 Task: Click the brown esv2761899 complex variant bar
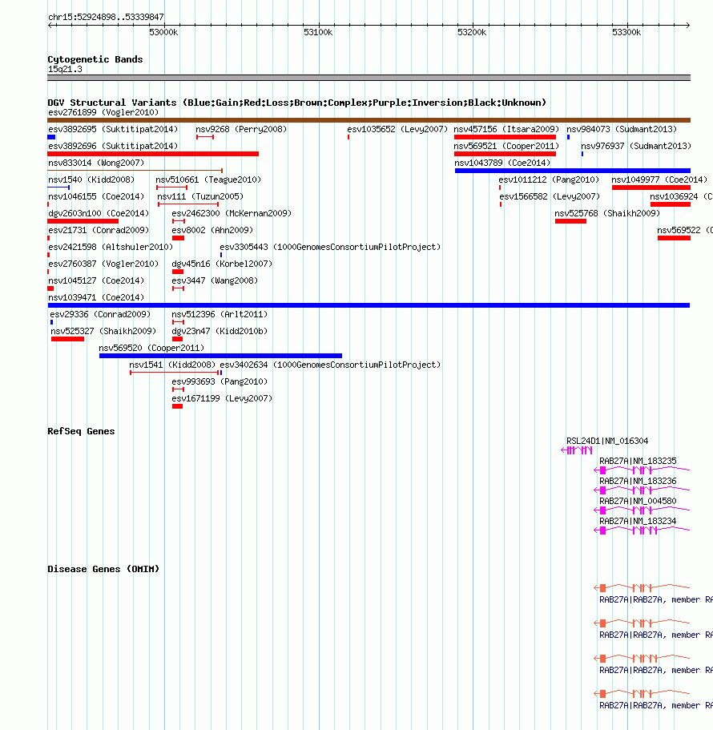click(369, 120)
